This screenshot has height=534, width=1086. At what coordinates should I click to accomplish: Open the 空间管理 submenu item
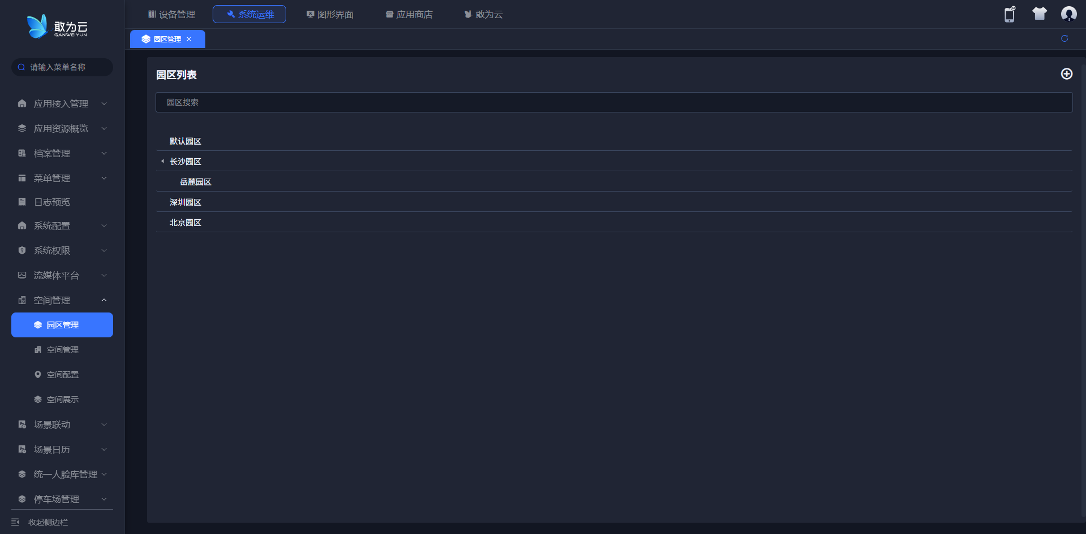point(62,350)
